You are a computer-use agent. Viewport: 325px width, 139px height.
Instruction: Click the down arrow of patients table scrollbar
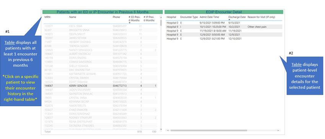[161, 129]
